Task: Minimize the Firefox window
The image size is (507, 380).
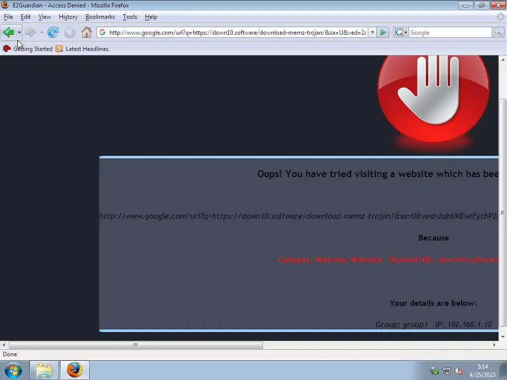Action: (x=465, y=5)
